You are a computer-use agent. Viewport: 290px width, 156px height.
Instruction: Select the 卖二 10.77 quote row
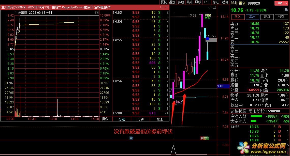click(x=259, y=38)
